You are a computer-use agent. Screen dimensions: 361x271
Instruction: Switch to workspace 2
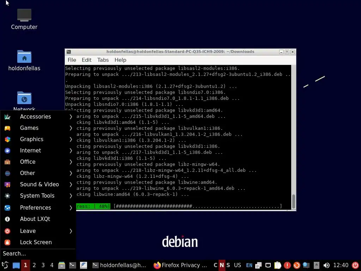coord(34,265)
